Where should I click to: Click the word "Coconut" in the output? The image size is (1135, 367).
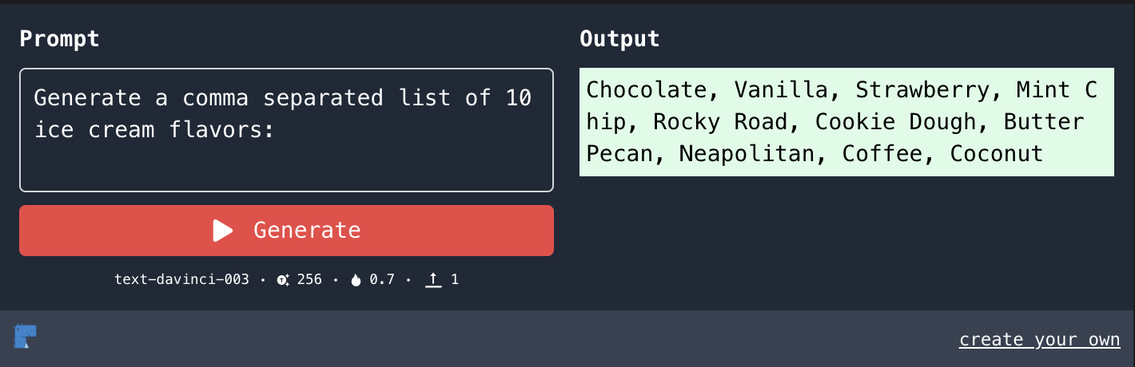996,153
